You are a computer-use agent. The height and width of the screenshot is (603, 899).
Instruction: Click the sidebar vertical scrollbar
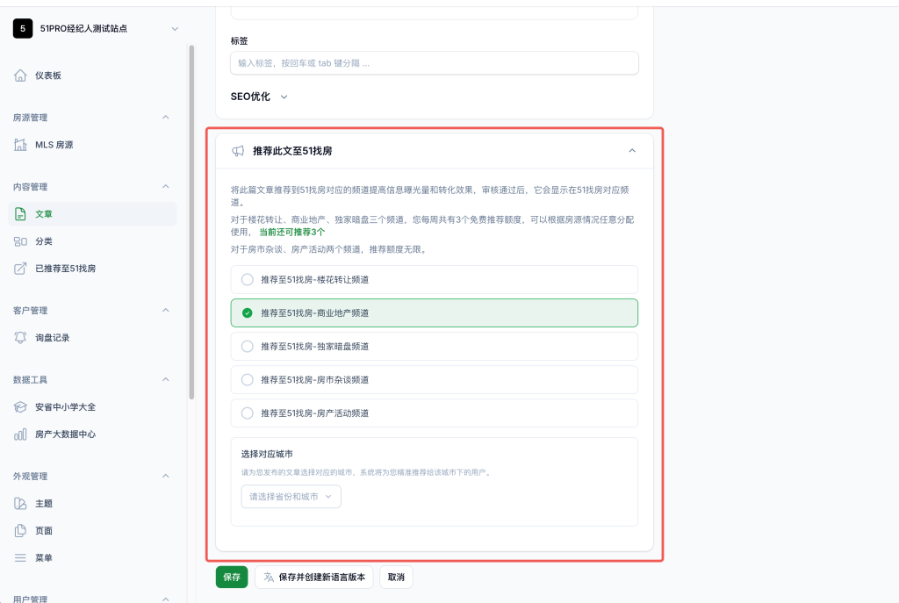point(191,222)
